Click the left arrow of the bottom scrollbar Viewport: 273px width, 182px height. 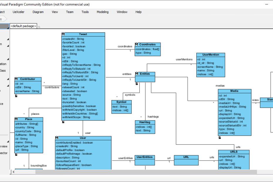[13, 172]
